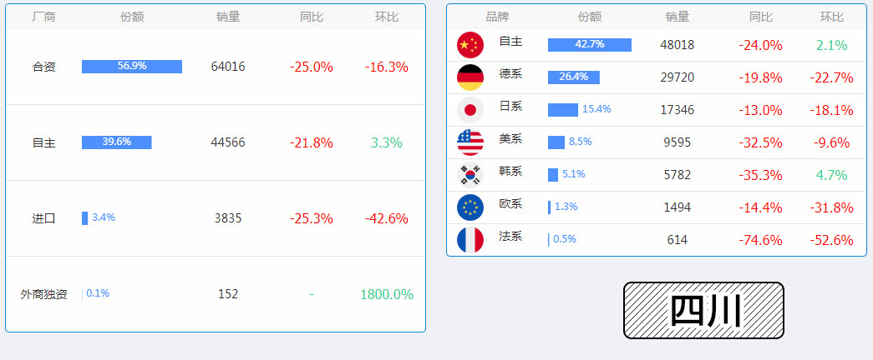Select the 进口 row label
The image size is (873, 360).
tap(44, 218)
